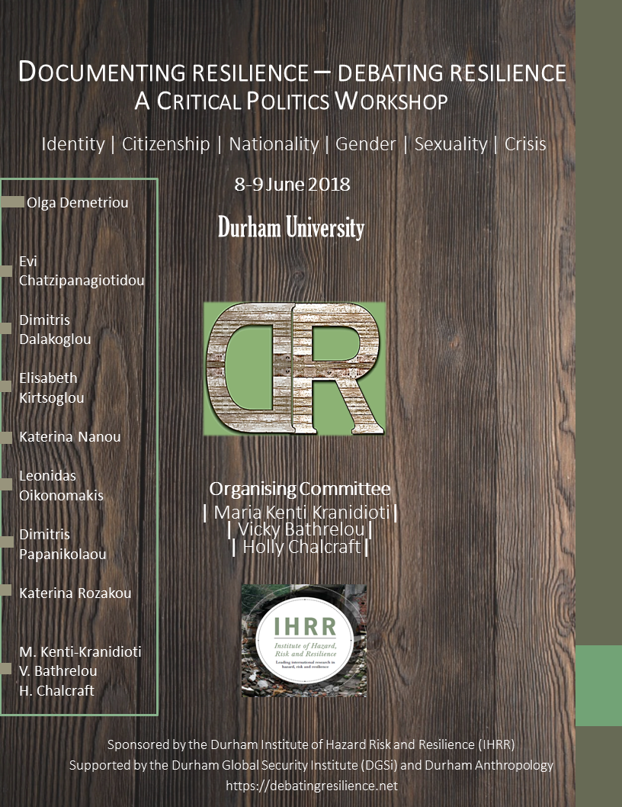Select Dimitris Papanikolaou in the sidebar
The image size is (622, 807).
pos(63,544)
